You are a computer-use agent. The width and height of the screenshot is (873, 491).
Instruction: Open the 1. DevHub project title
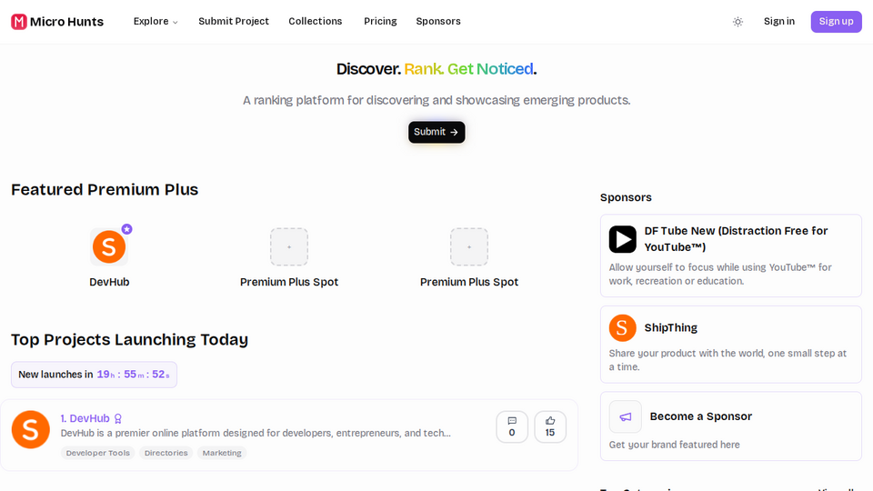pos(85,418)
